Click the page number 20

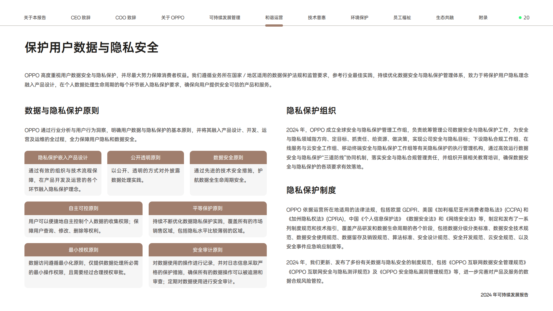click(526, 17)
